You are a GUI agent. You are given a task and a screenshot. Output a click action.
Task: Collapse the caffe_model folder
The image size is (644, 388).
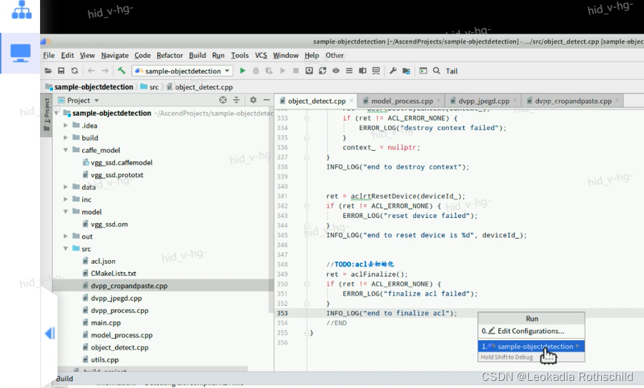tap(65, 150)
